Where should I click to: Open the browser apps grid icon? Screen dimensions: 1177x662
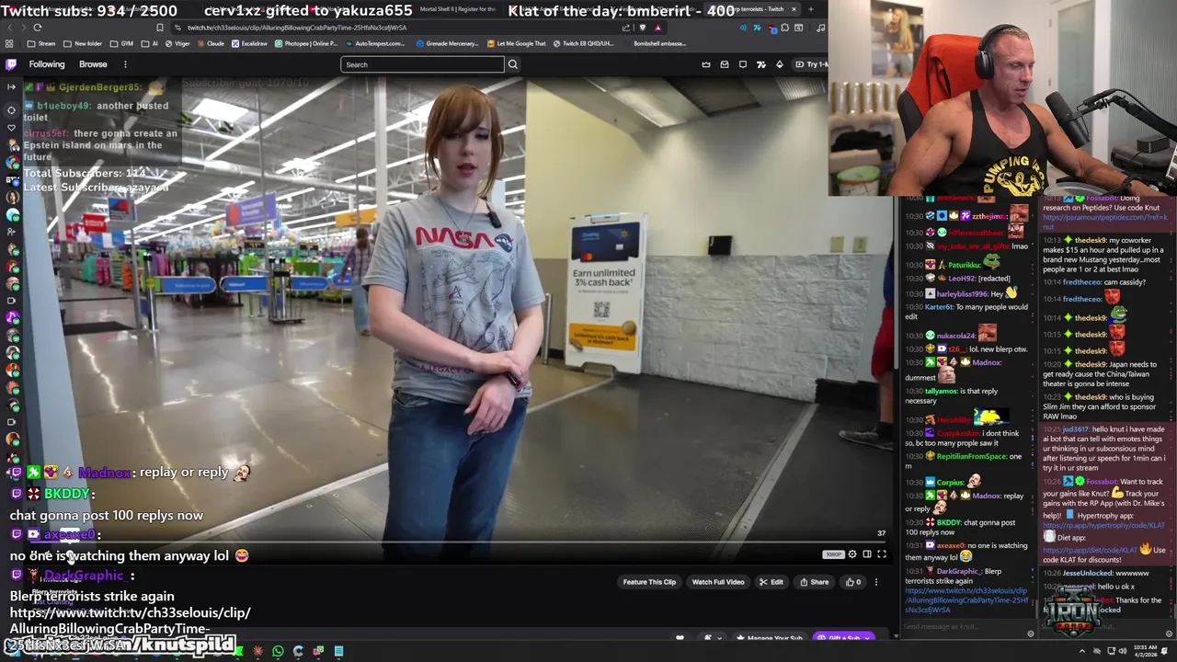tap(9, 43)
